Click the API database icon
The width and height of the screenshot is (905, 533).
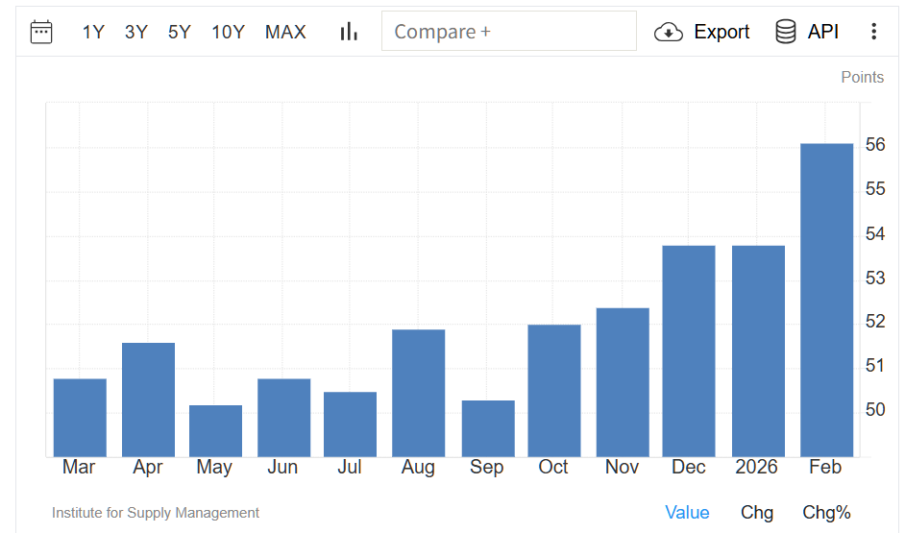coord(786,32)
